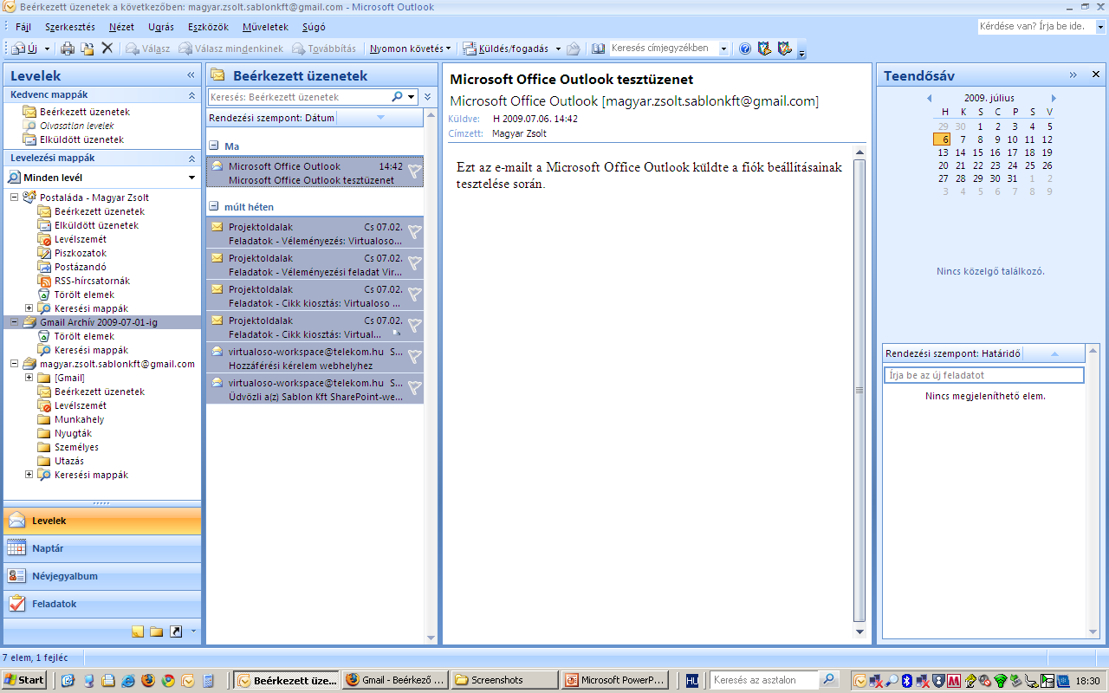
Task: Open the Küldés/fogadás dropdown arrow
Action: point(559,49)
